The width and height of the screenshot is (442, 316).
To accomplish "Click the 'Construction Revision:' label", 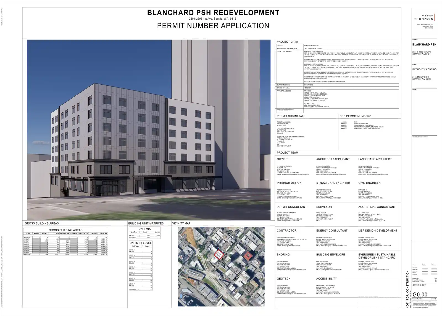I will tap(420, 137).
